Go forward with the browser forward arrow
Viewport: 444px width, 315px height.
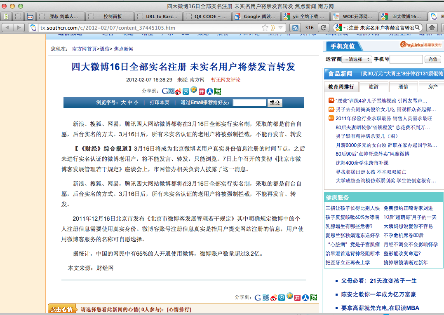point(19,28)
